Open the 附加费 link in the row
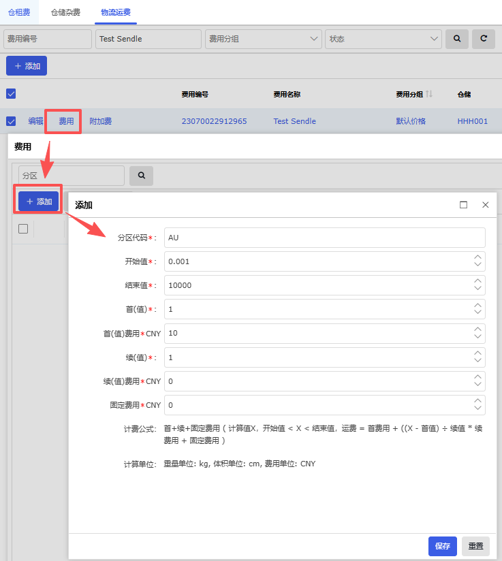Screen dimensions: 502x561 click(101, 121)
